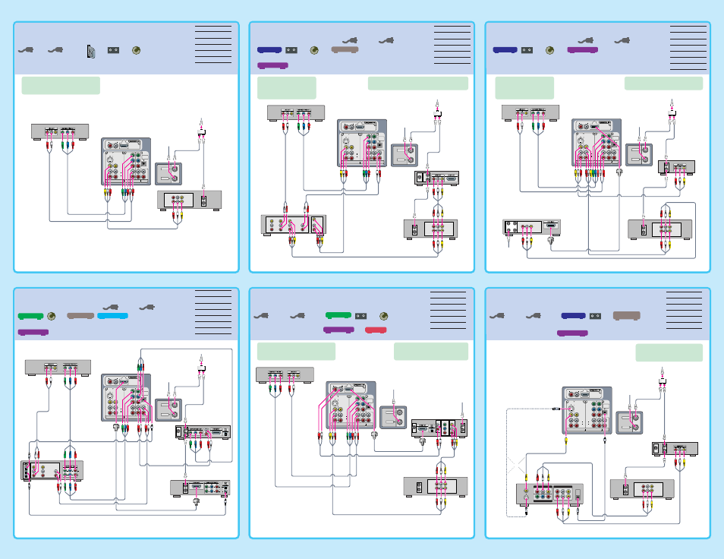Image resolution: width=724 pixels, height=559 pixels.
Task: Click the purple bar in bottom-left diagram header
Action: [33, 332]
